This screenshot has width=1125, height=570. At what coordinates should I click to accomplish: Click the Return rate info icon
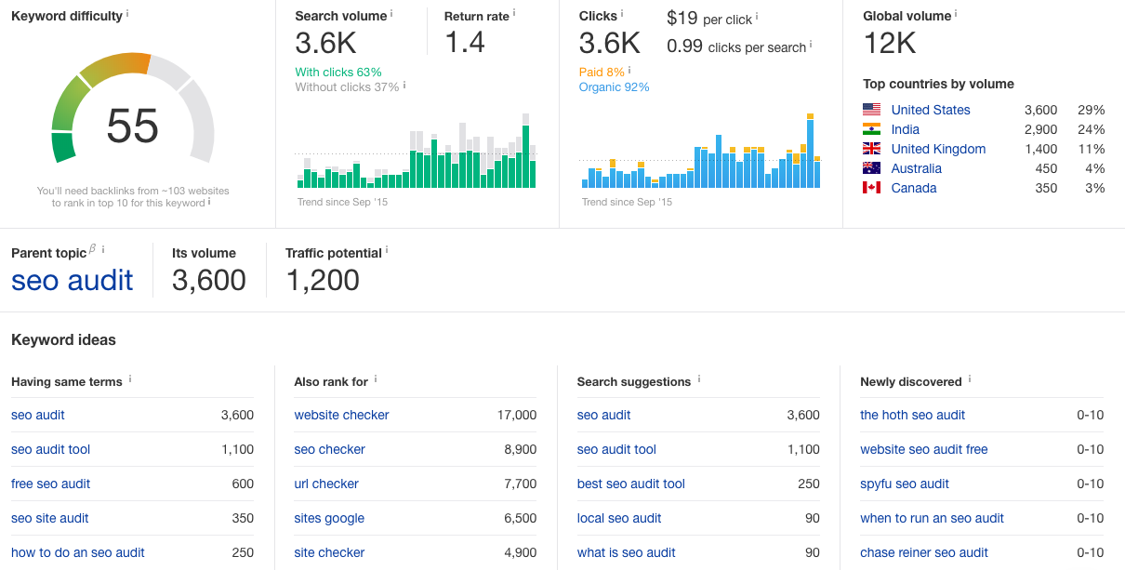514,14
